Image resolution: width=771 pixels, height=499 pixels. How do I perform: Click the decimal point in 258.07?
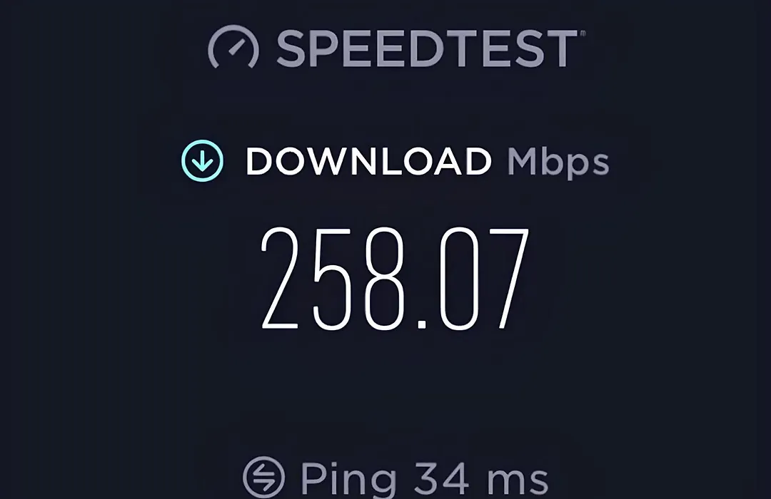[x=421, y=324]
